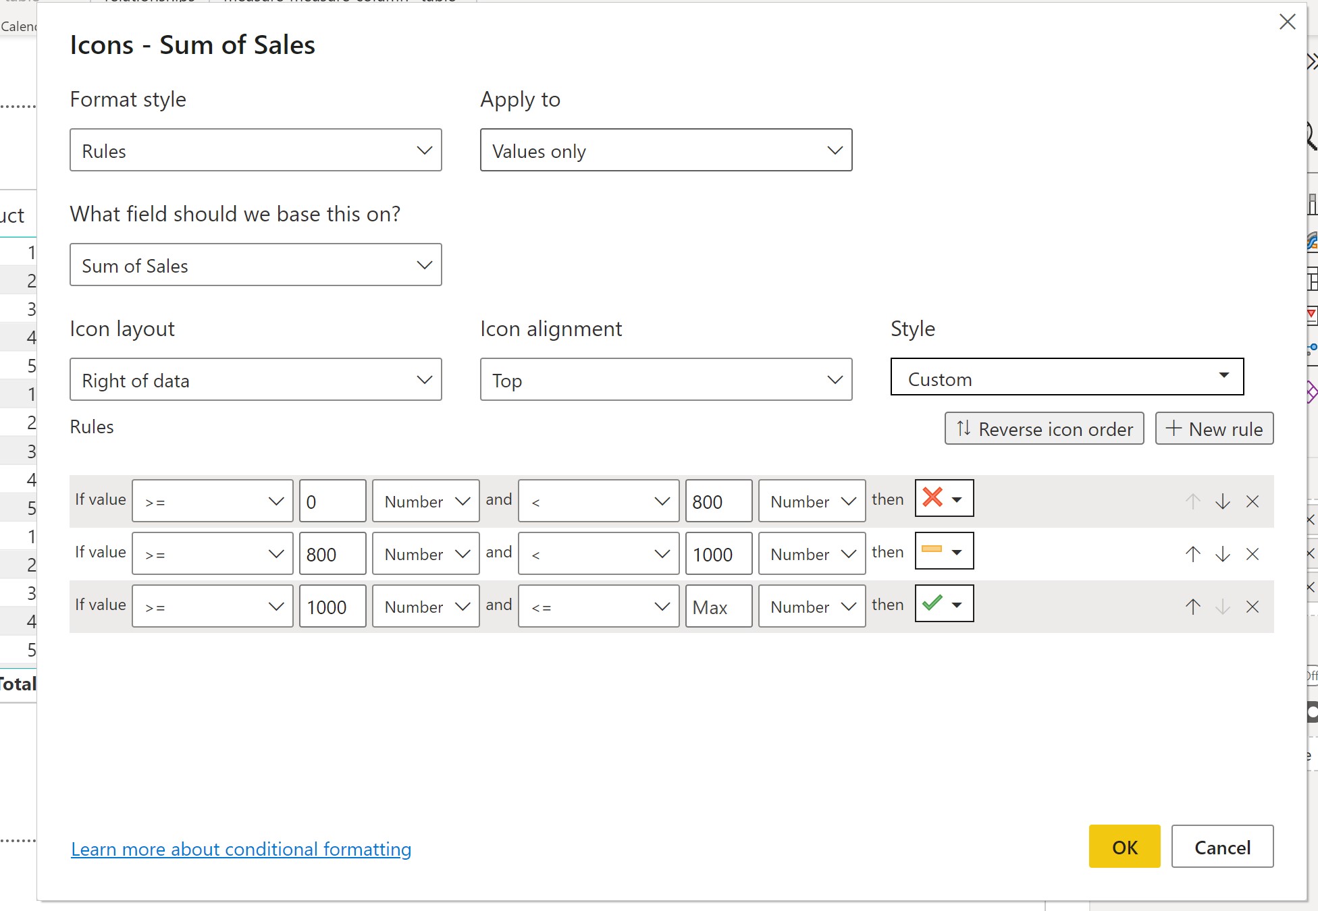Open the Icon layout Right of data dropdown
This screenshot has width=1318, height=911.
[256, 379]
